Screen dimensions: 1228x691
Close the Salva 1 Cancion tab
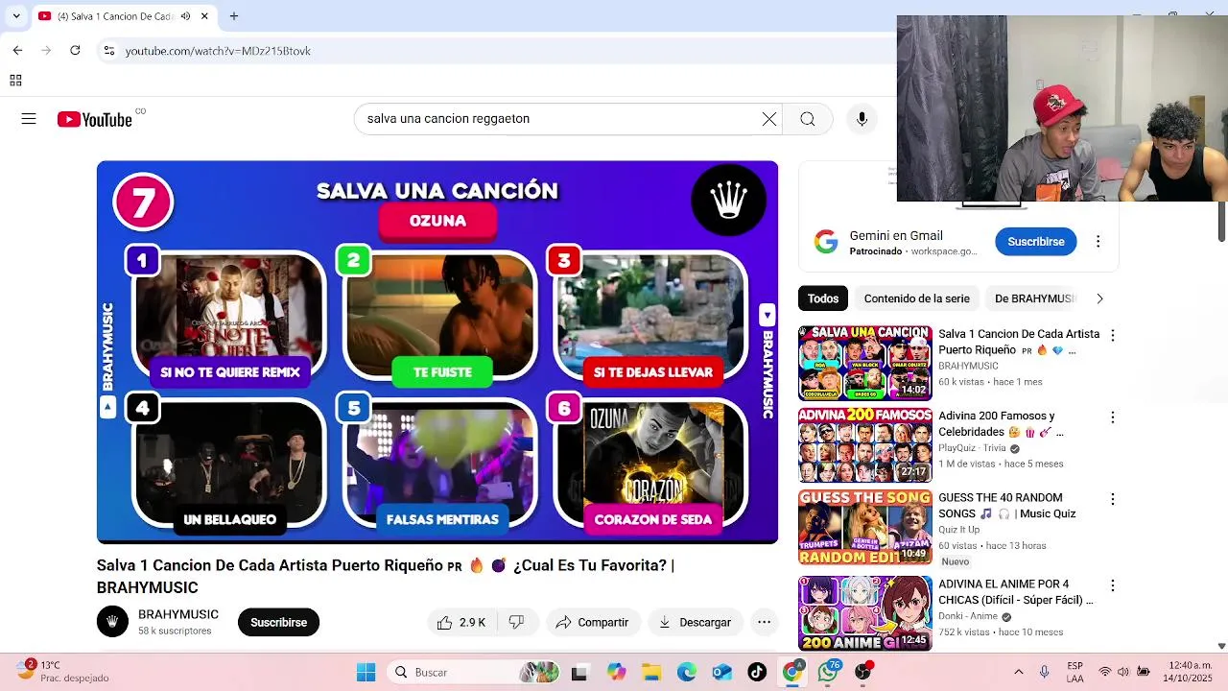pyautogui.click(x=204, y=16)
